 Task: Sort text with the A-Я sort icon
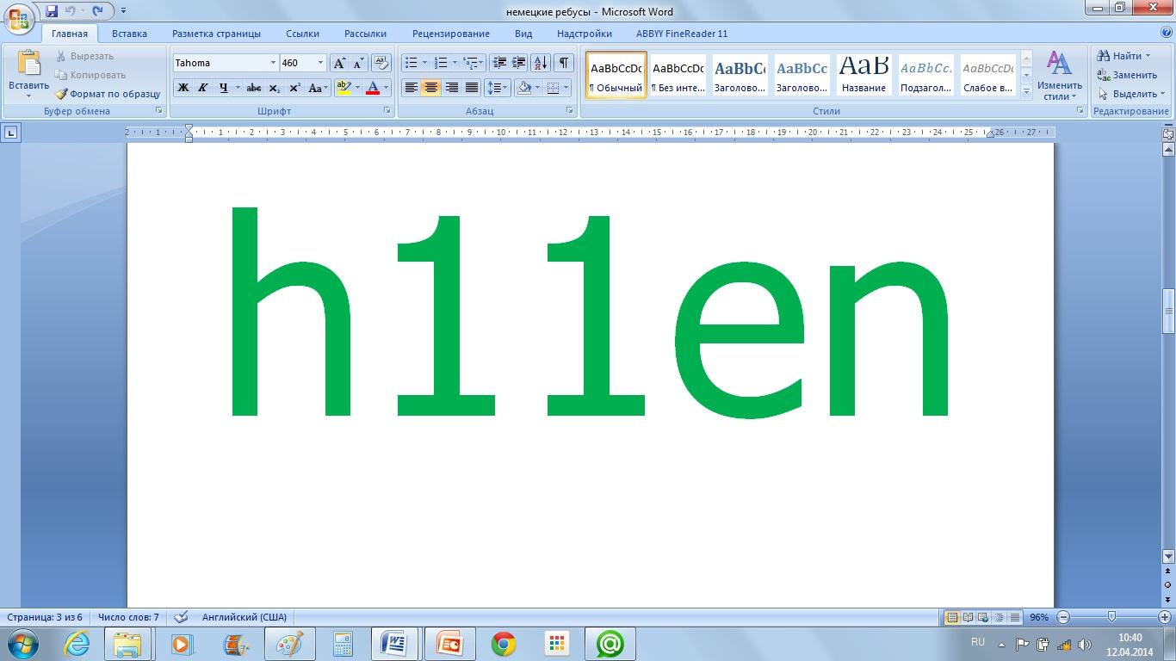click(x=541, y=63)
